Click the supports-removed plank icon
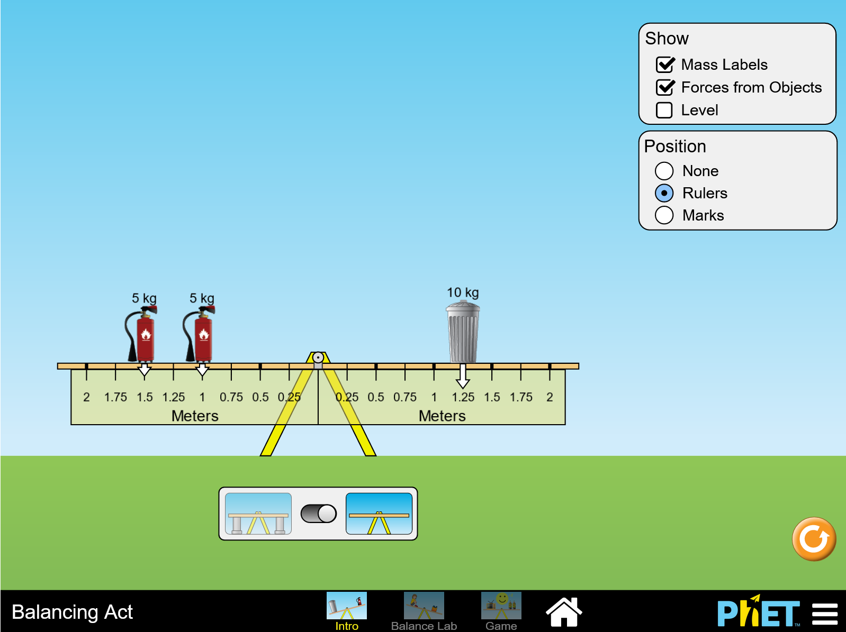The width and height of the screenshot is (846, 632). tap(379, 514)
